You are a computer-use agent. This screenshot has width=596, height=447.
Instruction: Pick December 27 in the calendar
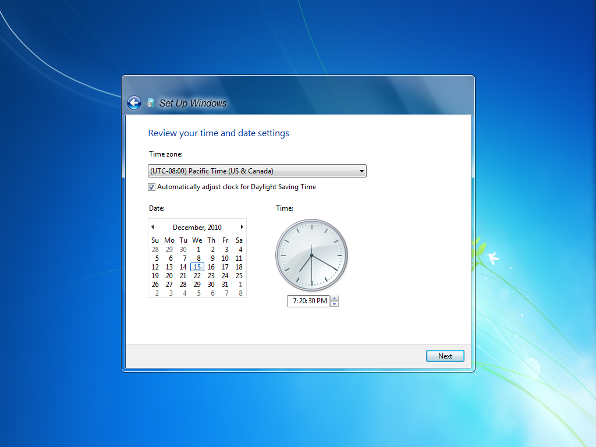(x=169, y=285)
